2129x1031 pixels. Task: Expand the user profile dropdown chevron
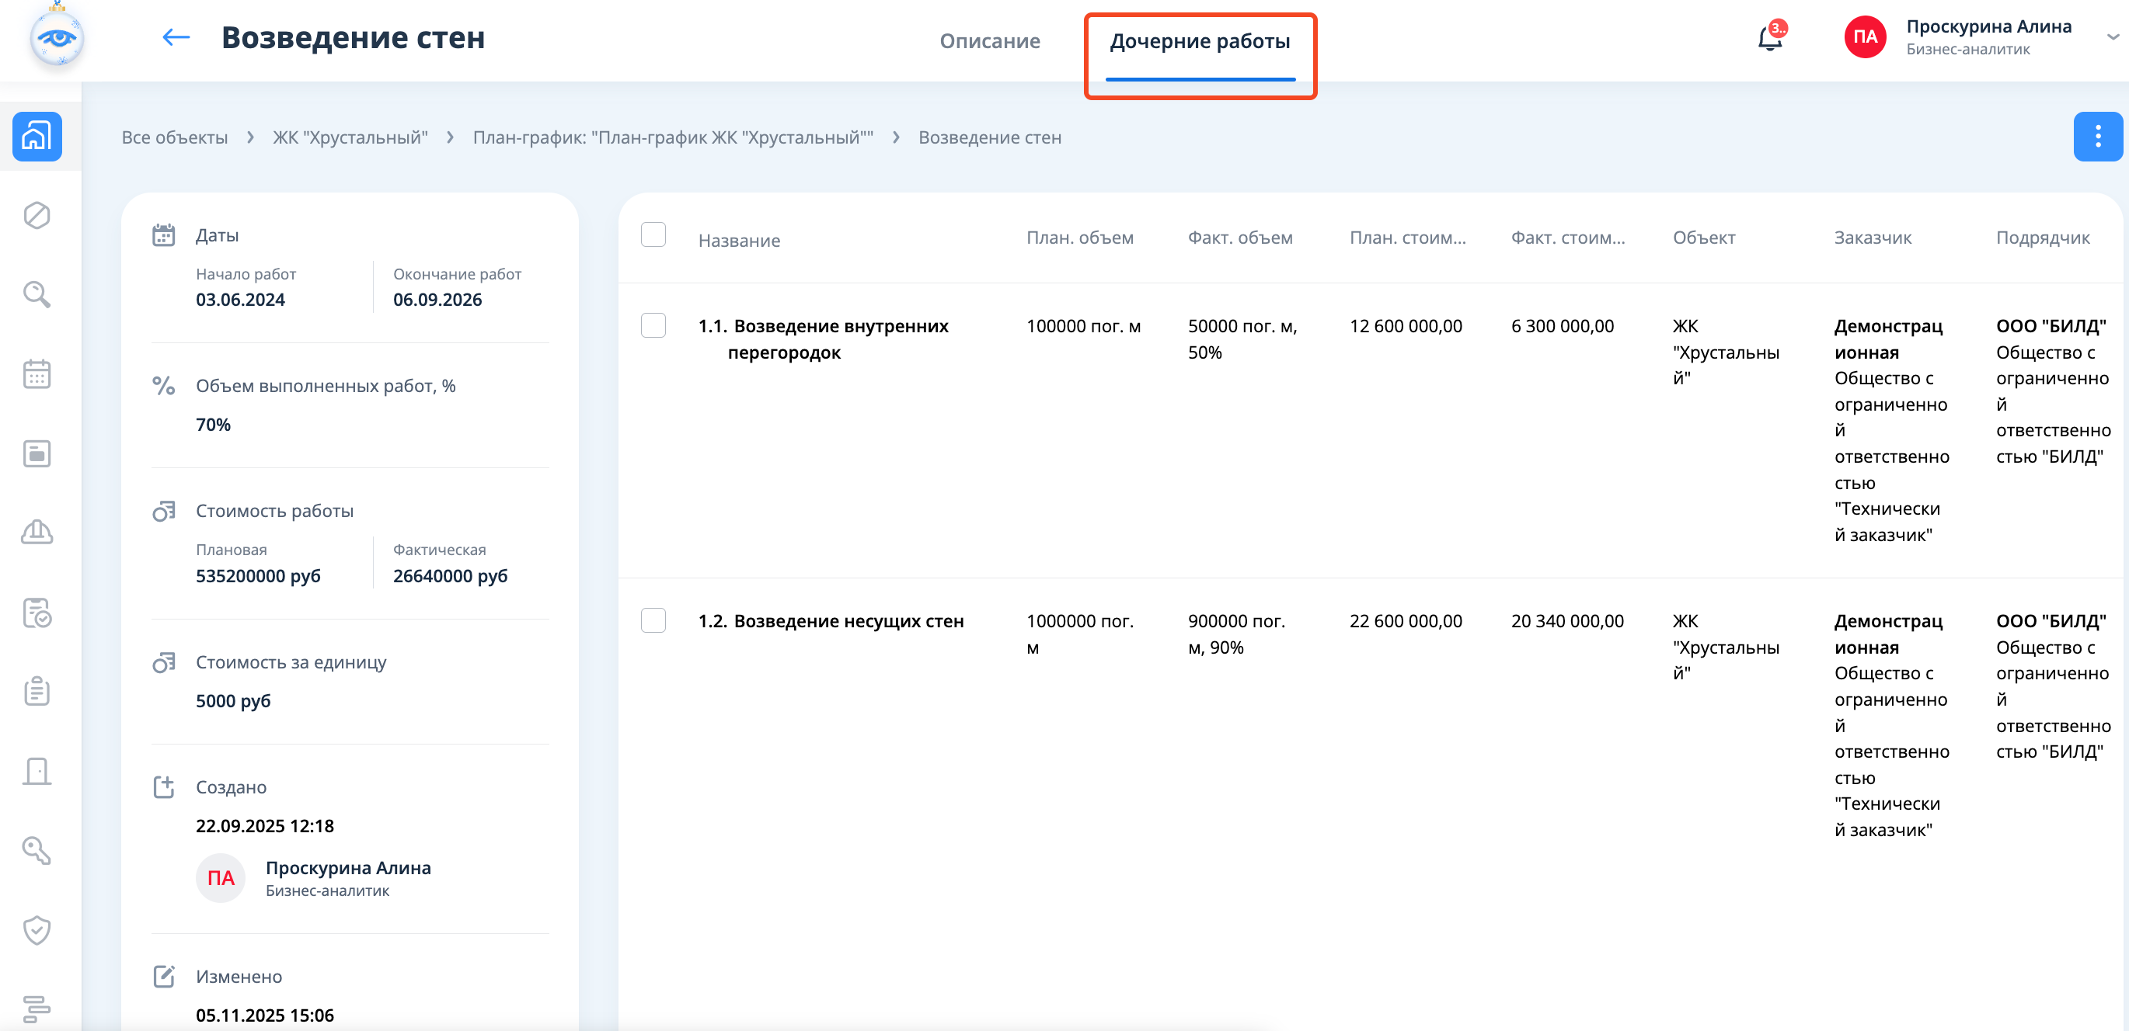[2112, 38]
